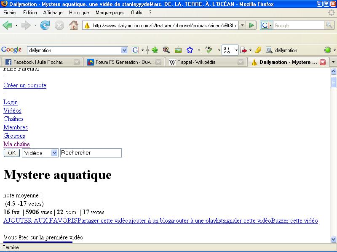
Task: Open the Outils menu
Action: pos(136,13)
